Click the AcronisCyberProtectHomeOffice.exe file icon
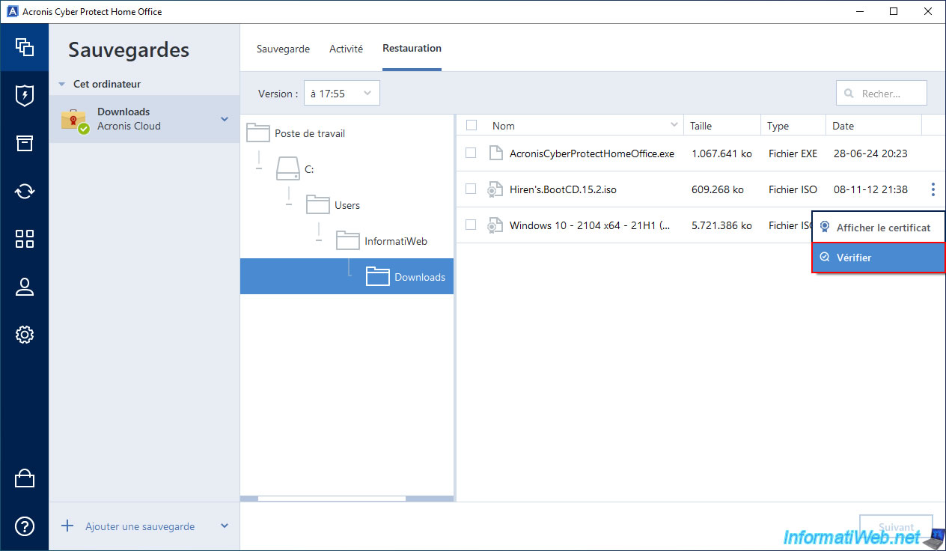Image resolution: width=946 pixels, height=551 pixels. 495,153
